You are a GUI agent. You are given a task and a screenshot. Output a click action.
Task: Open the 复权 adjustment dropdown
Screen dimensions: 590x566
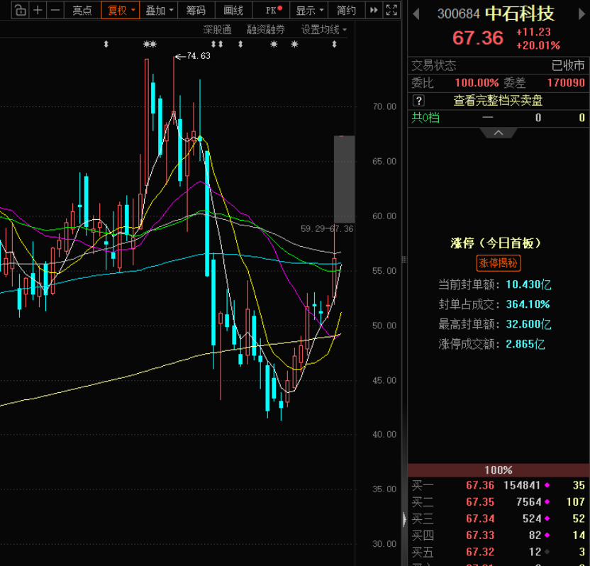[121, 10]
